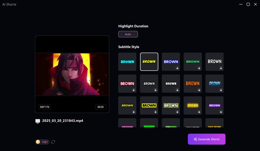Click the Generate Shorts button
Screen dimensions: 260x151
206,139
